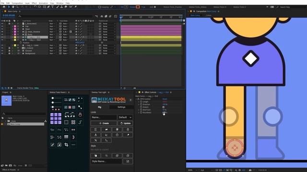Open the Layer menu
307x172 pixels.
coord(27,3)
